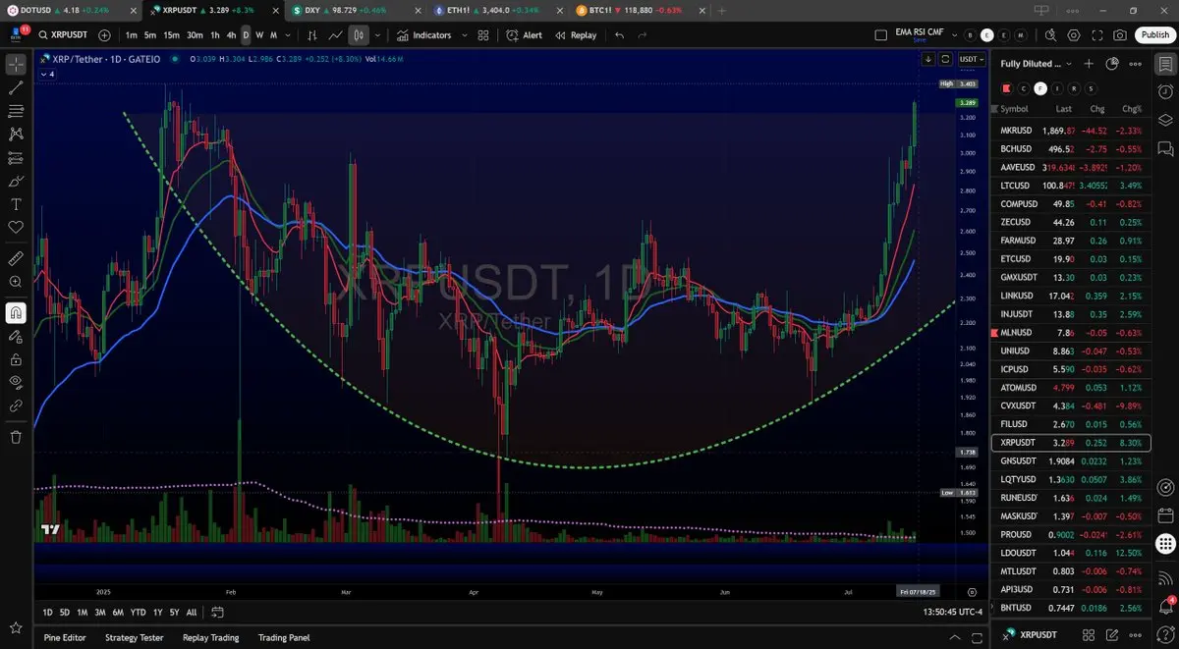
Task: Click the Publish button
Action: (x=1154, y=35)
